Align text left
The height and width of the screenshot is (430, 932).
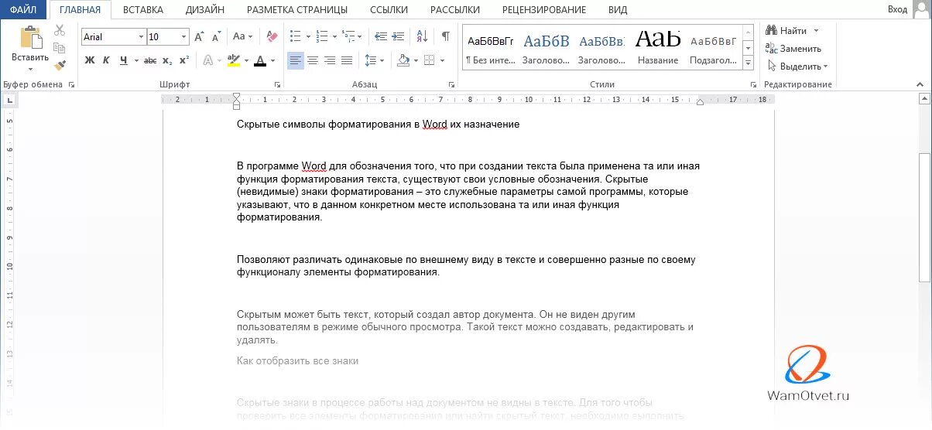point(296,60)
